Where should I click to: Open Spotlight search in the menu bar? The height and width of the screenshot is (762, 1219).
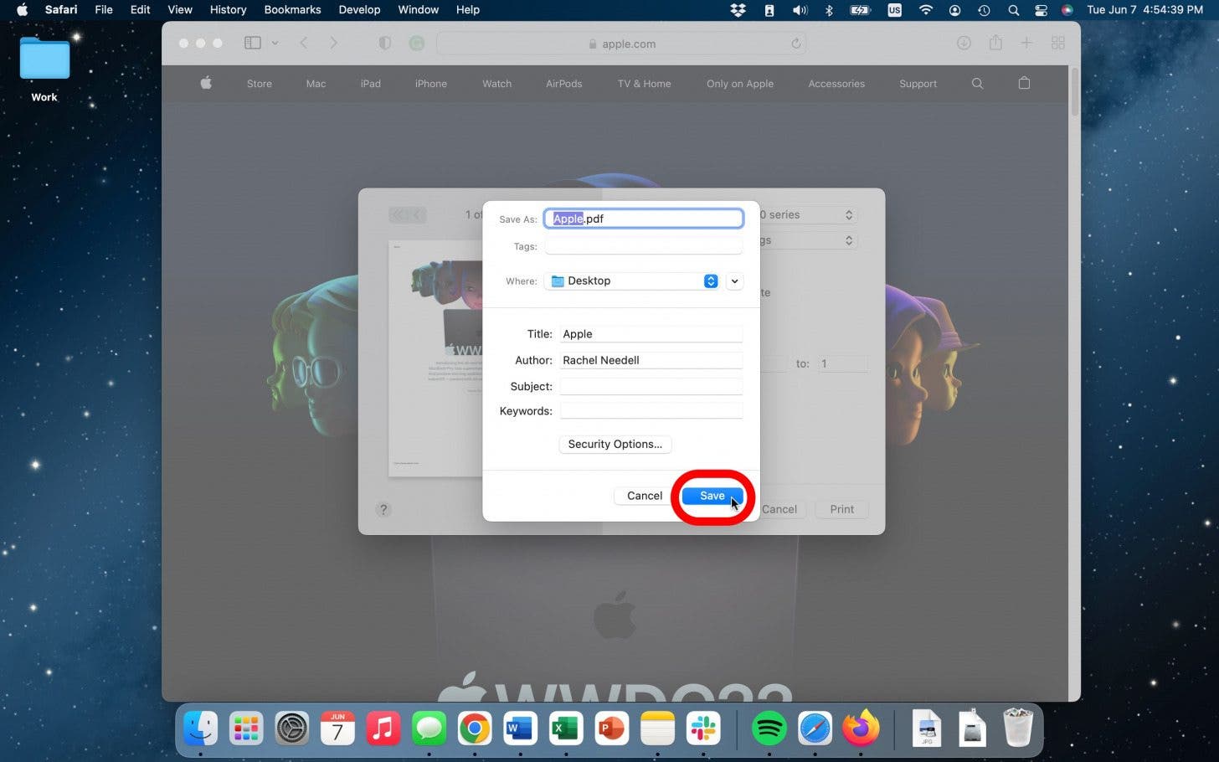click(x=1014, y=10)
